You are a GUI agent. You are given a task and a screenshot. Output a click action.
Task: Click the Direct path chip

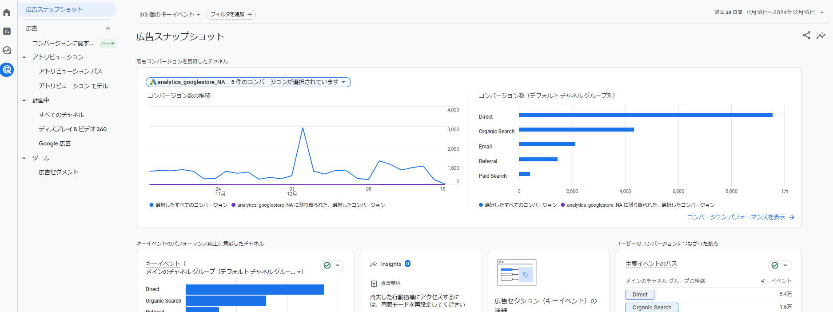tap(640, 295)
